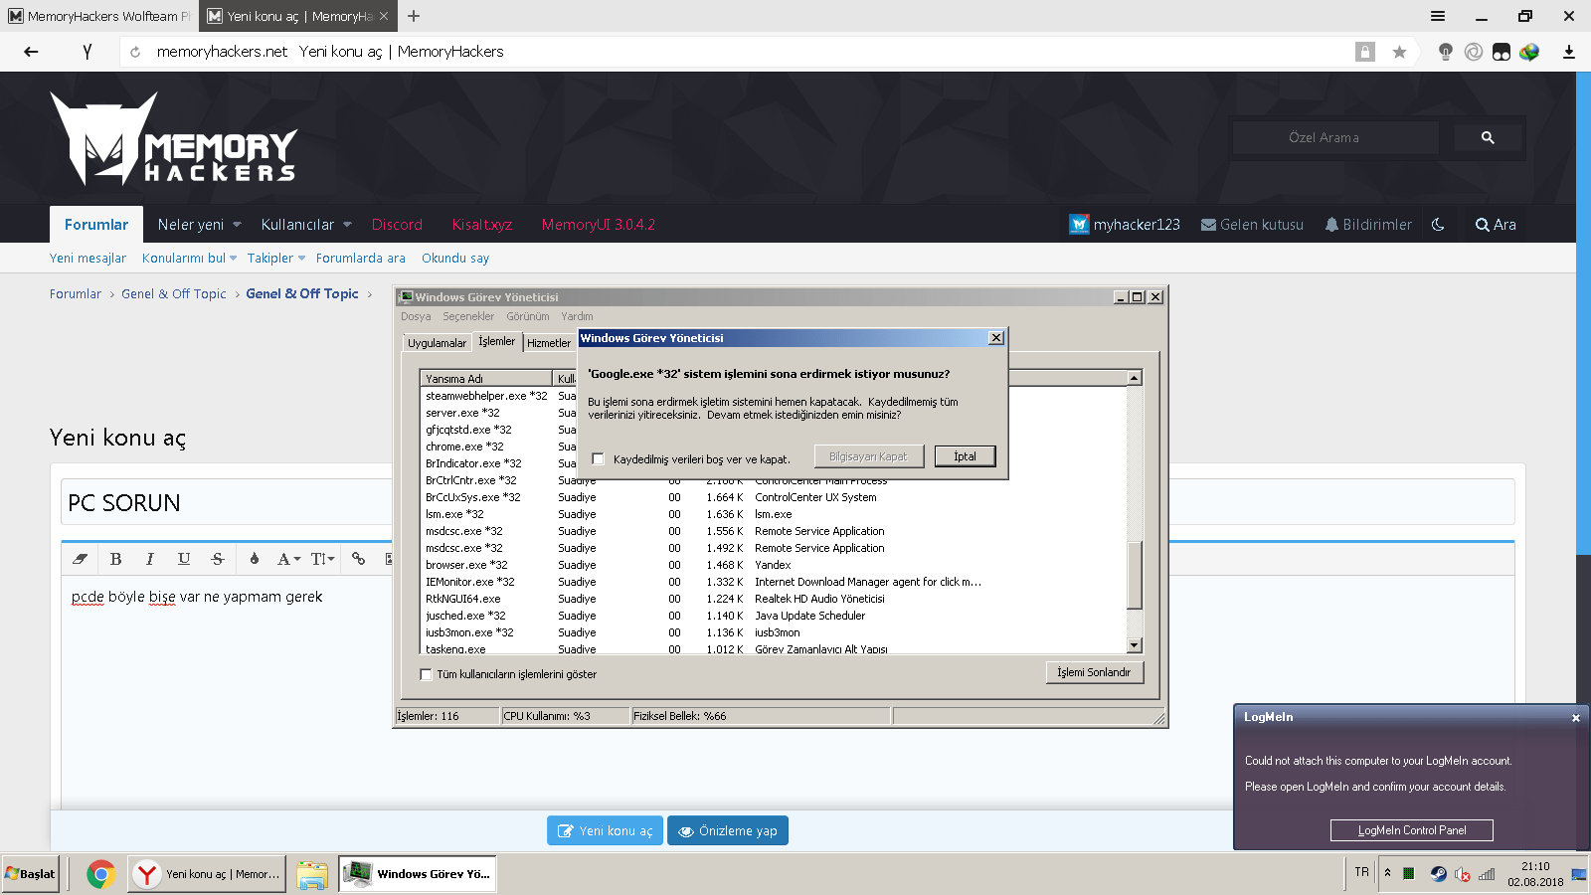The width and height of the screenshot is (1591, 895).
Task: Open the browser hamburger menu
Action: point(1438,16)
